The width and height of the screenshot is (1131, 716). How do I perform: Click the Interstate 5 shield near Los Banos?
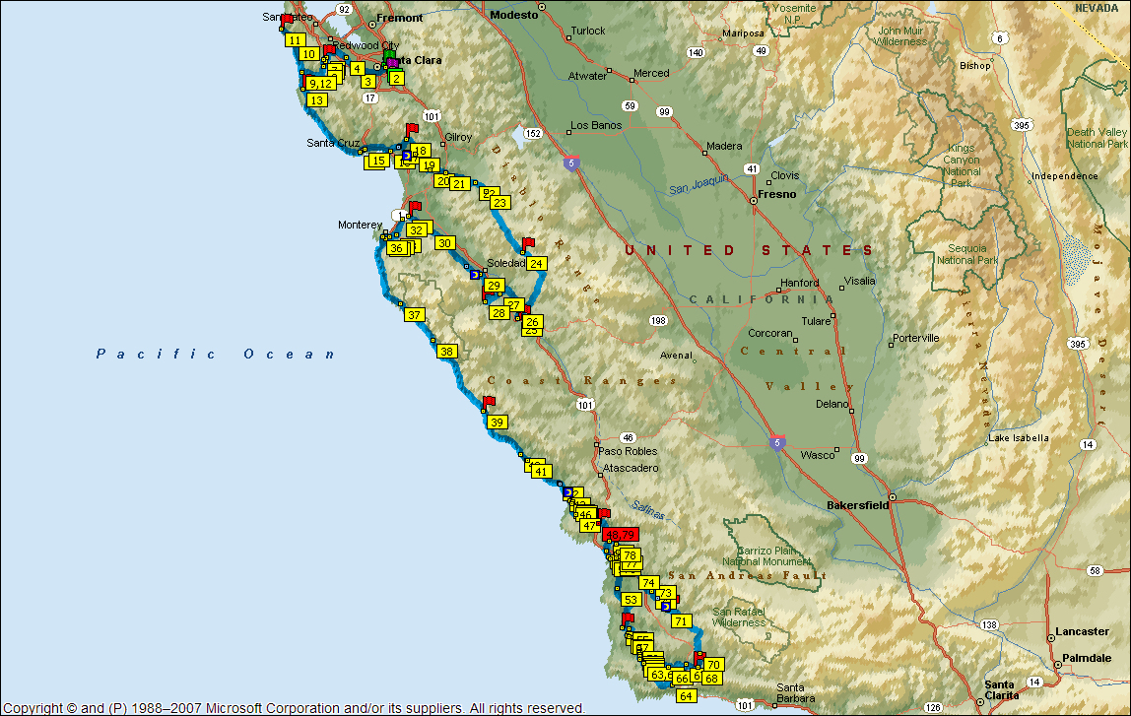pos(571,163)
